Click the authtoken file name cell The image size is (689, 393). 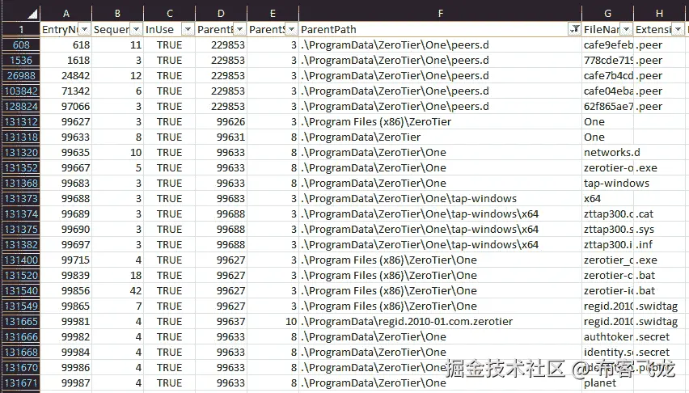(607, 336)
